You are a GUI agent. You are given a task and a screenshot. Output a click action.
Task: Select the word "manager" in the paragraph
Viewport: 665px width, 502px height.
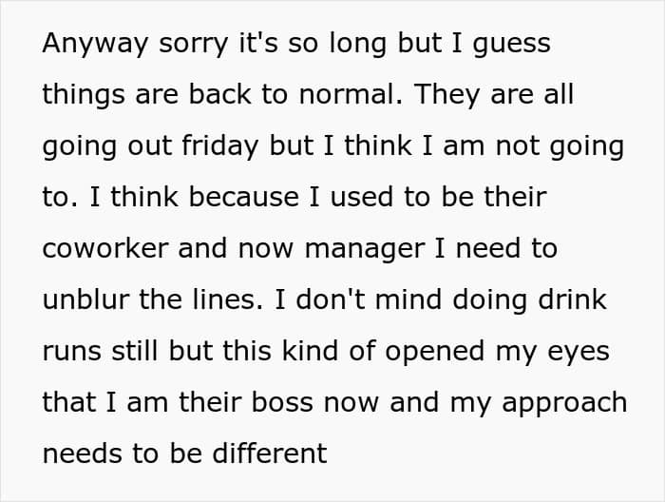point(365,249)
